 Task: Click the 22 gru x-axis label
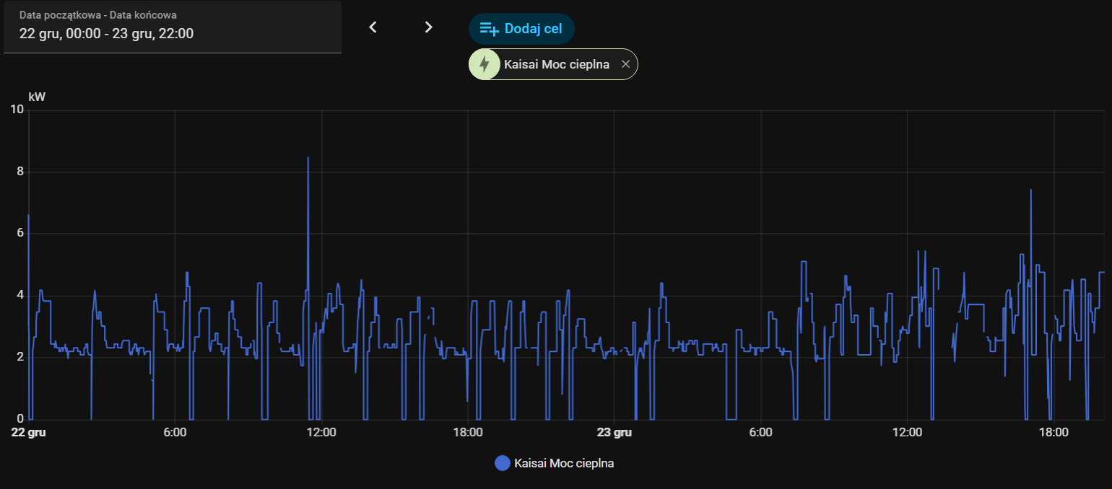28,433
